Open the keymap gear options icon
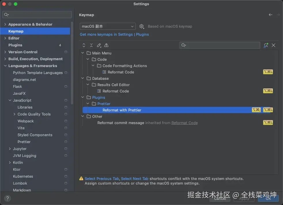The height and width of the screenshot is (205, 283). pyautogui.click(x=142, y=26)
